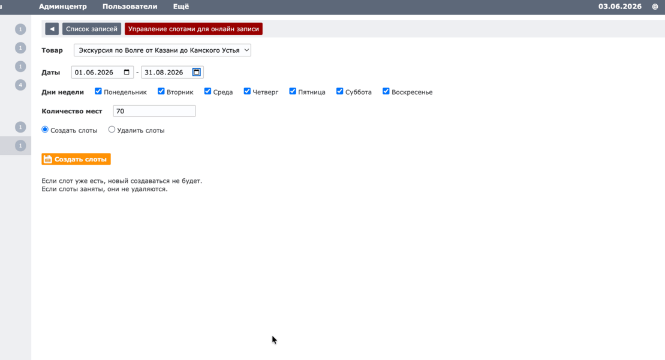Screen dimensions: 665x360
Task: Click the highlighted bottom sidebar badge
Action: coord(20,146)
